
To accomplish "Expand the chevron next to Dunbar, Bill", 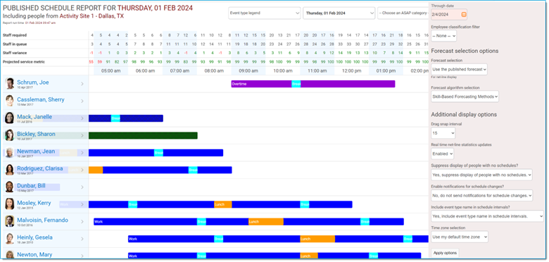I will pyautogui.click(x=82, y=187).
